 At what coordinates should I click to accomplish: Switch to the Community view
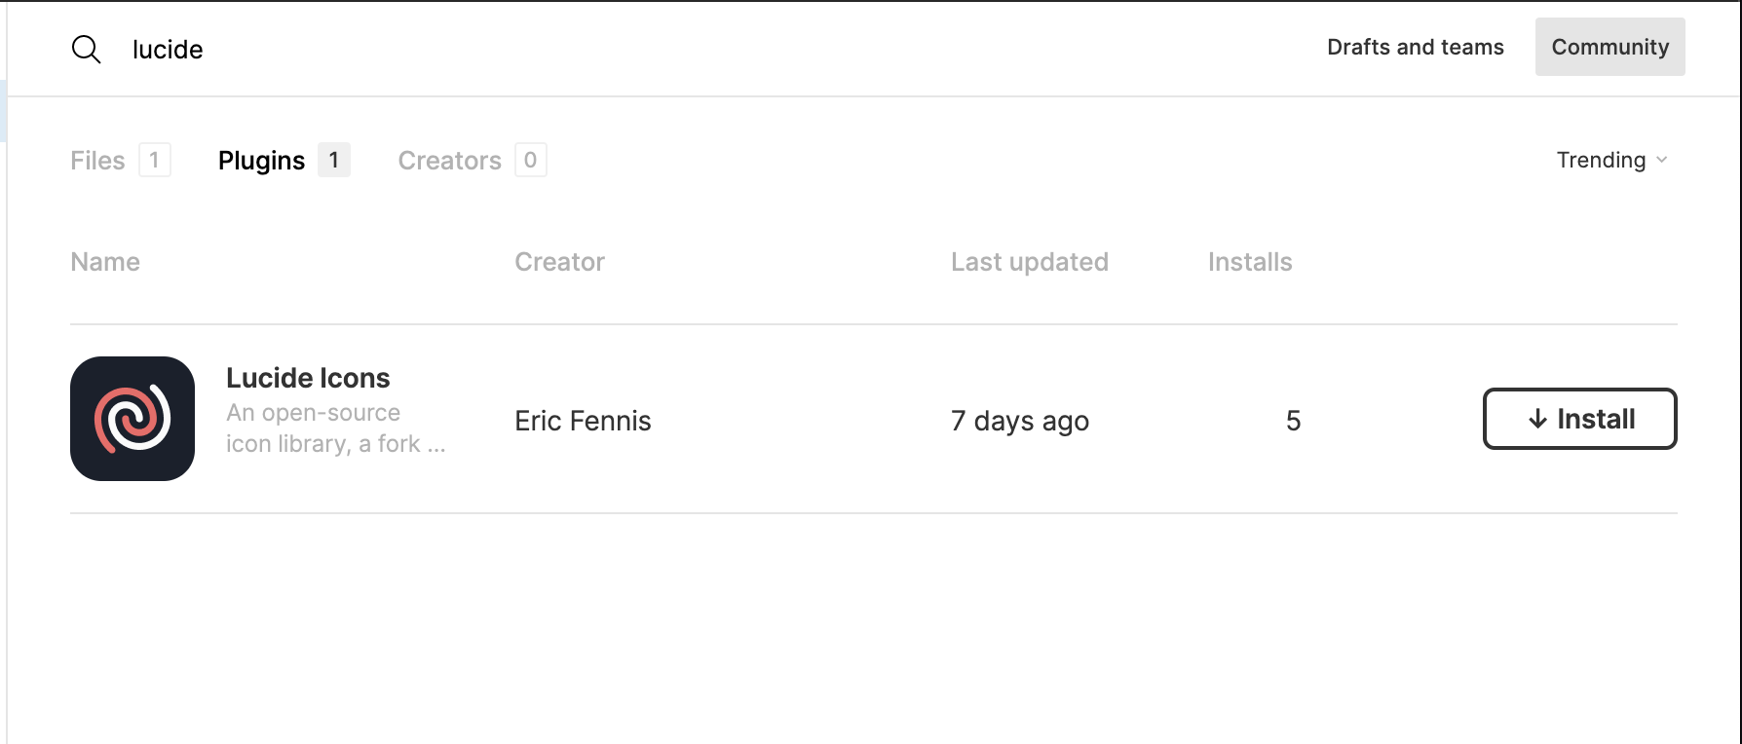coord(1609,46)
